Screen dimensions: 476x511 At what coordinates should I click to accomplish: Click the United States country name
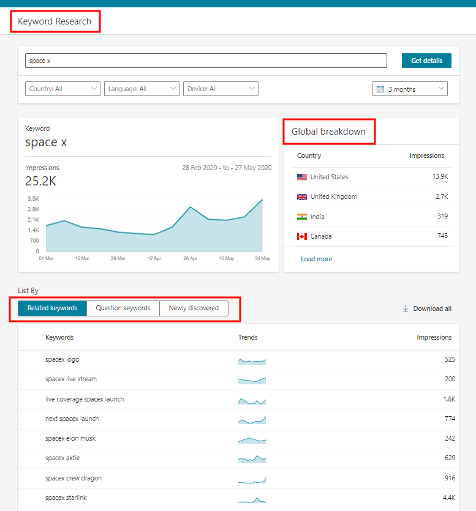click(x=329, y=177)
